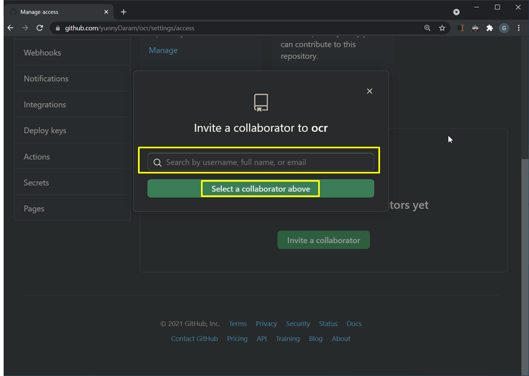529x376 pixels.
Task: Open Chrome three-dot menu
Action: 519,28
